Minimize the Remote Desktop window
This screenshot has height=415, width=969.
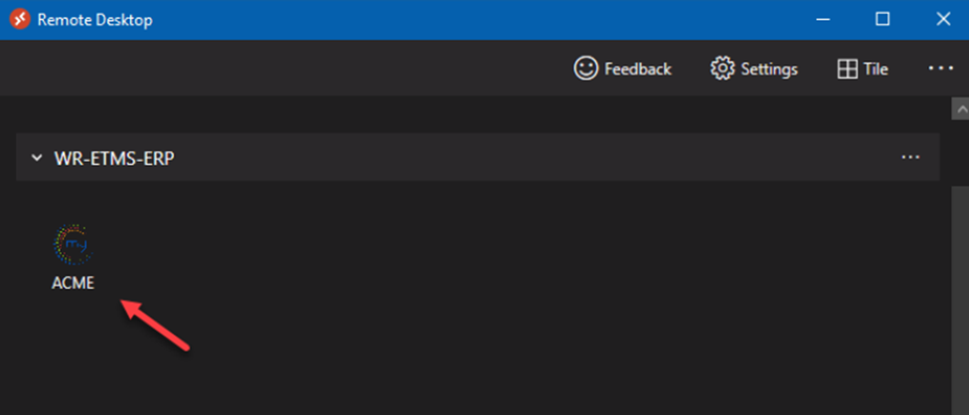point(823,20)
